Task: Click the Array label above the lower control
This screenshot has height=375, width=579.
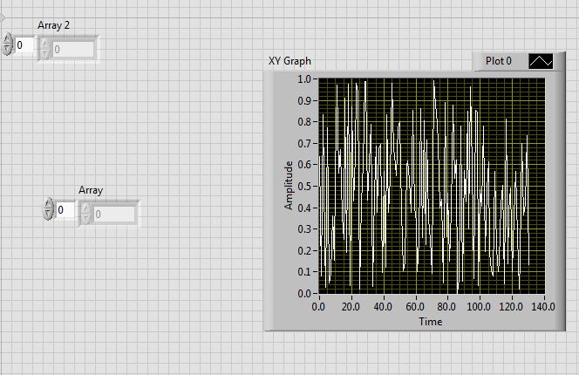Action: point(91,190)
